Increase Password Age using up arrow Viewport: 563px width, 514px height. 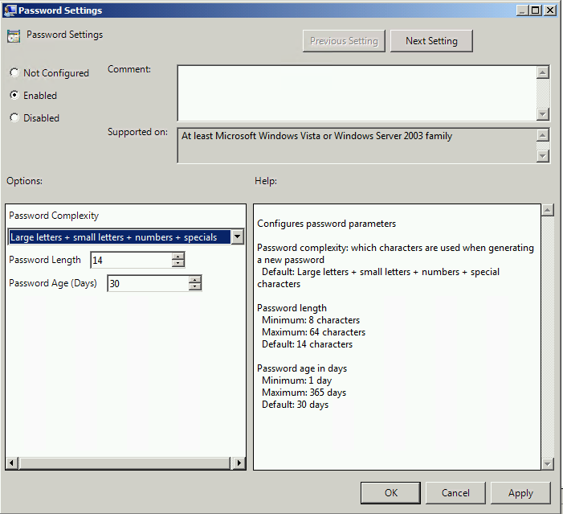pyautogui.click(x=194, y=279)
